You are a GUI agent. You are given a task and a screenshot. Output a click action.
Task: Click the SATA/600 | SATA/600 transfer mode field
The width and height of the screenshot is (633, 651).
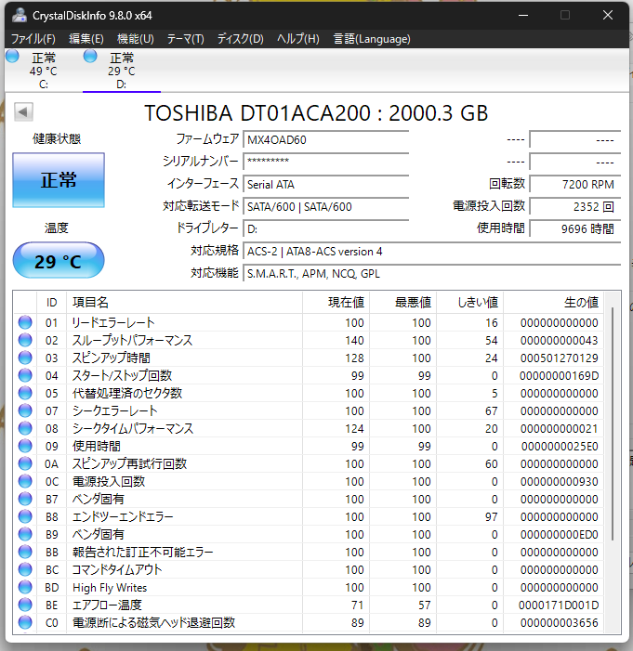pyautogui.click(x=326, y=207)
